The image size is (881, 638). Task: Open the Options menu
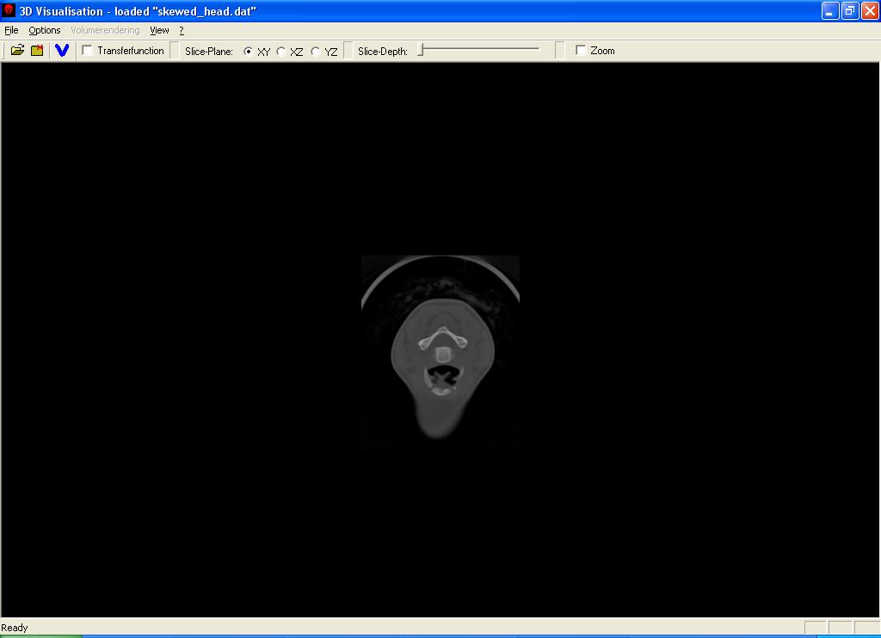(x=45, y=30)
